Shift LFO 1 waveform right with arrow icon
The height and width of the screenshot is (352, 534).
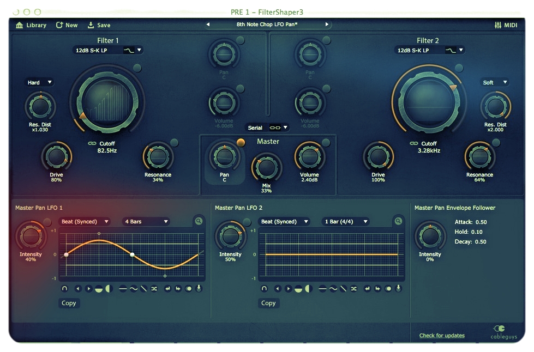(88, 289)
